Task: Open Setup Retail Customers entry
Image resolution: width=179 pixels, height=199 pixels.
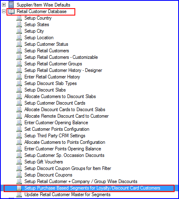Action: [x=47, y=51]
